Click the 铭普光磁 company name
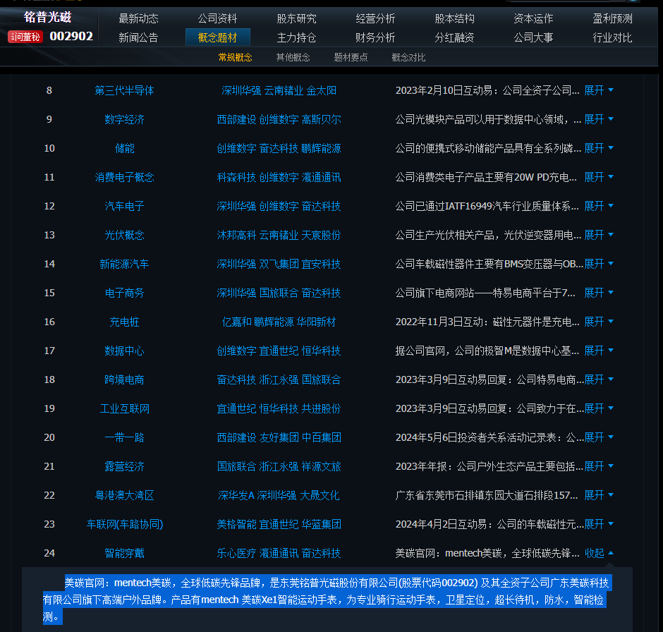663x632 pixels. click(47, 18)
